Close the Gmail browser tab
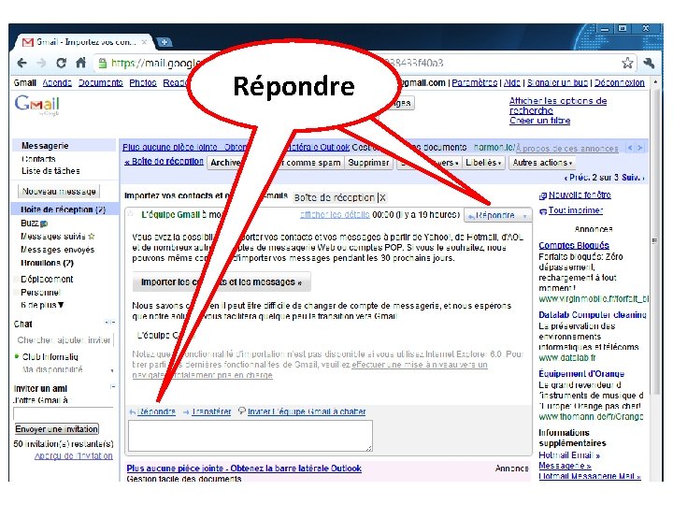 tap(144, 42)
